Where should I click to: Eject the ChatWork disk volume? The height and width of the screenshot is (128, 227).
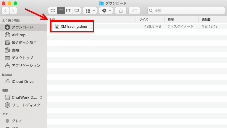[x=41, y=97]
